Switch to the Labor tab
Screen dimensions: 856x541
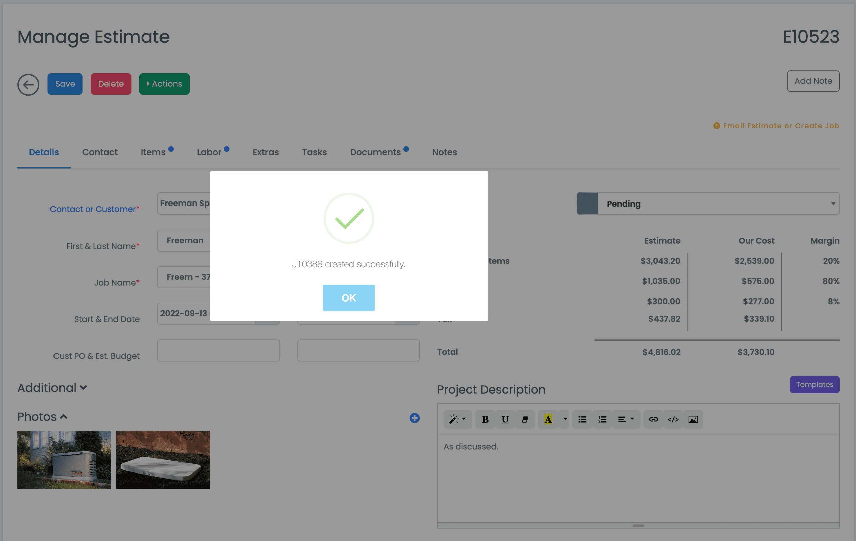(x=209, y=152)
